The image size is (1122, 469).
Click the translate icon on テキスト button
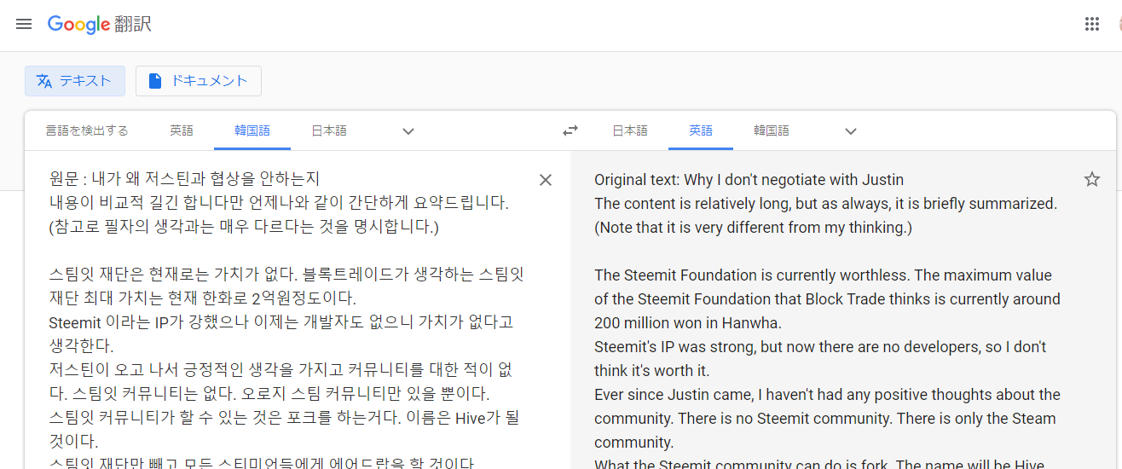(x=44, y=81)
